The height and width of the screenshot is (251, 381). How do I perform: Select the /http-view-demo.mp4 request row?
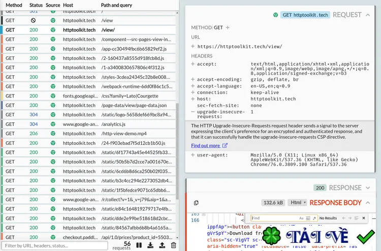point(88,134)
